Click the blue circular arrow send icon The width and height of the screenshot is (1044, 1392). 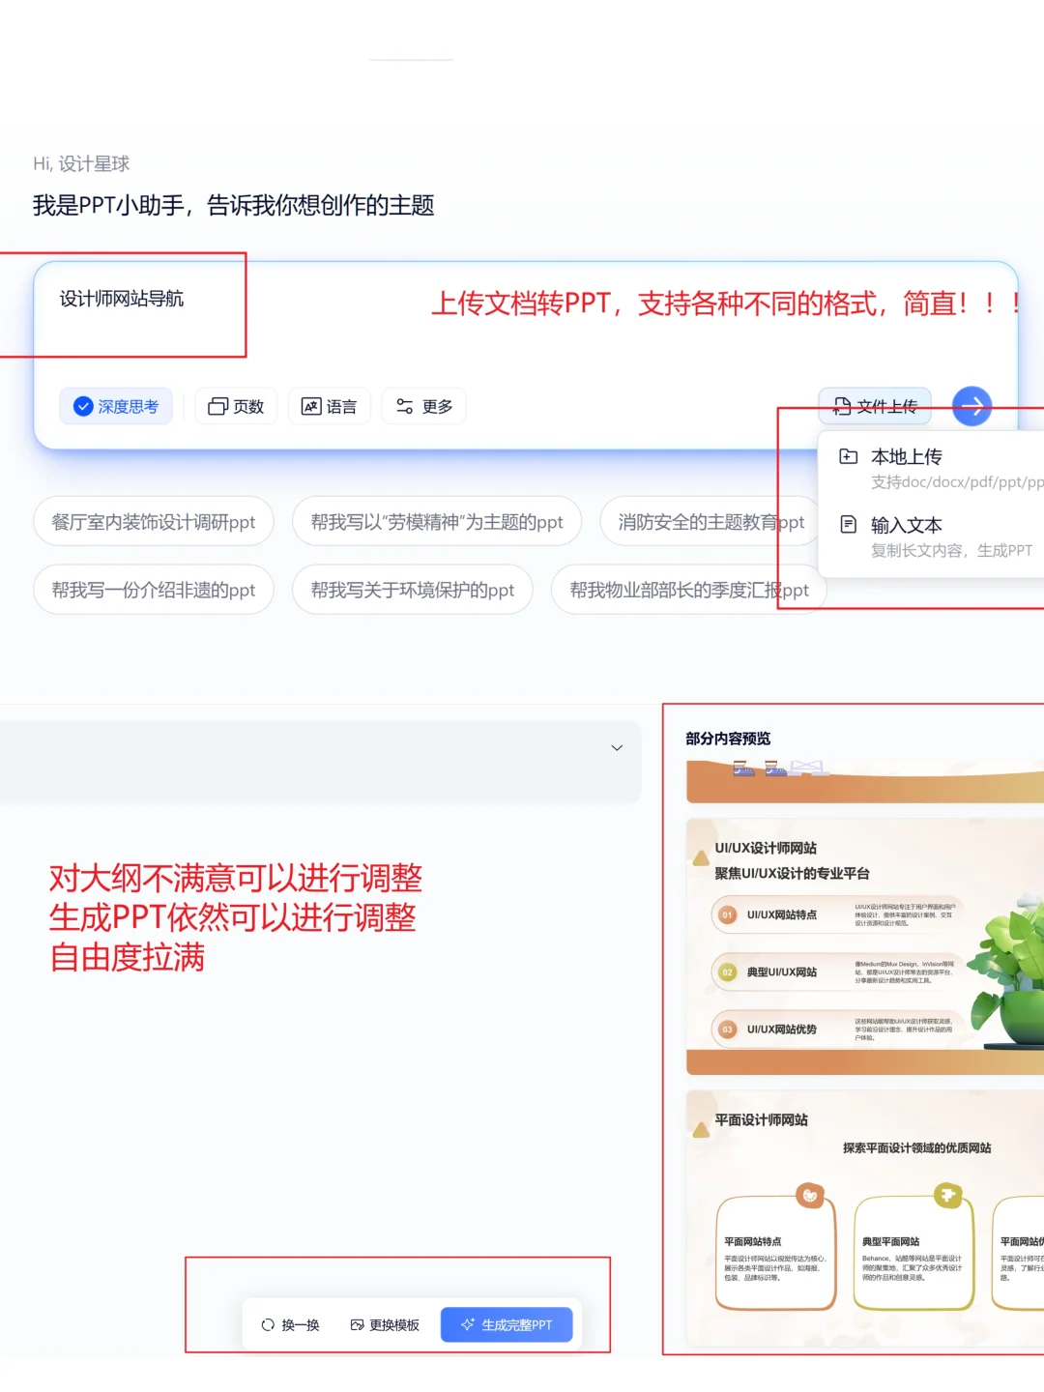972,406
